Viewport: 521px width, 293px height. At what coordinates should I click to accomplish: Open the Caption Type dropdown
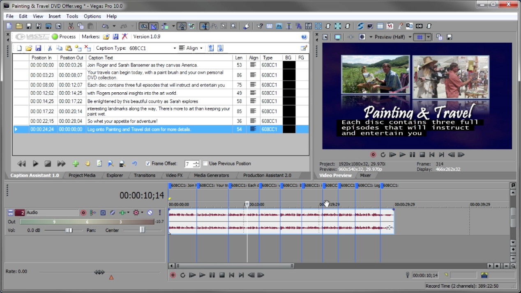point(174,48)
